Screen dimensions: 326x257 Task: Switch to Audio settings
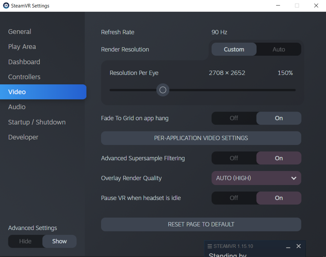[x=16, y=107]
